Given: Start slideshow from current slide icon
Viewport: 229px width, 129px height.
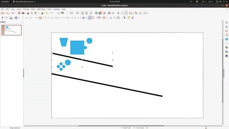Looking at the screenshot, I should click(86, 13).
